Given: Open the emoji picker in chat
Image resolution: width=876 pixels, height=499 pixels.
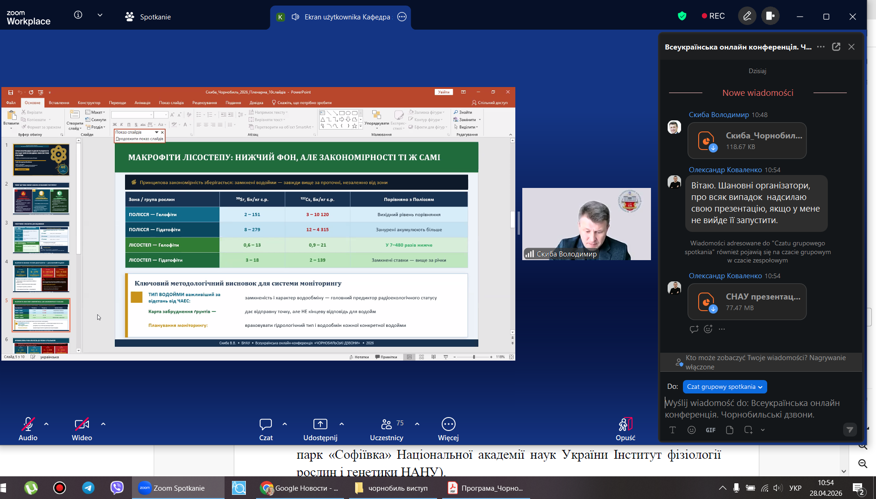Looking at the screenshot, I should [x=691, y=430].
